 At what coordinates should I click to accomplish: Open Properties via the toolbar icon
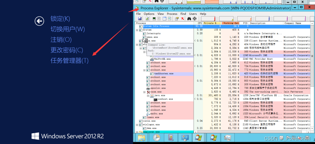177,19
